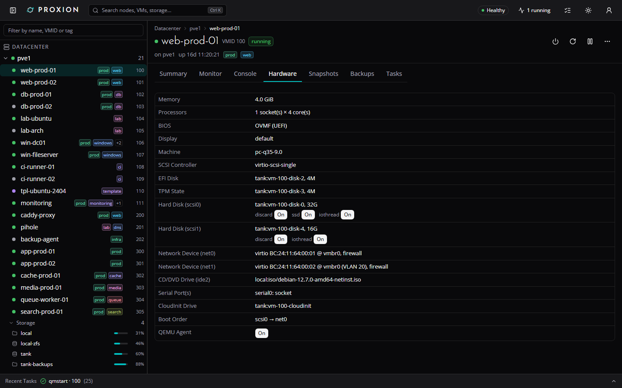This screenshot has width=622, height=388.
Task: Click the tank-backups folder icon
Action: coord(15,364)
